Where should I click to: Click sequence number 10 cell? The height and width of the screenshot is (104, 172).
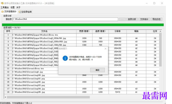click(8, 65)
